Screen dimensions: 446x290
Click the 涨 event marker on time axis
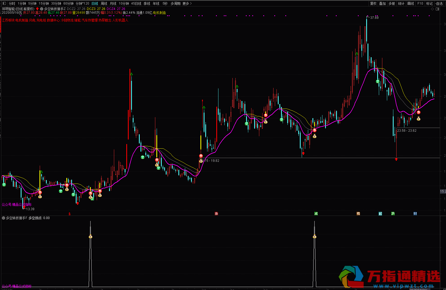pyautogui.click(x=217, y=214)
